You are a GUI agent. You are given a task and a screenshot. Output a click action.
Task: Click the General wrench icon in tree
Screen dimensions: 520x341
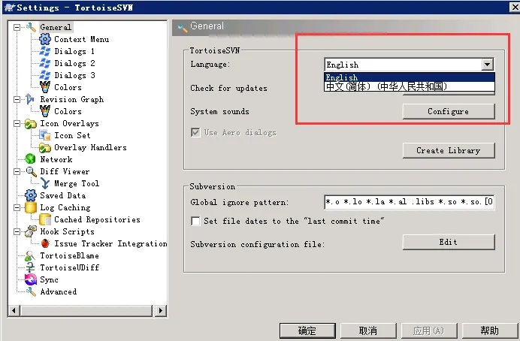click(31, 27)
